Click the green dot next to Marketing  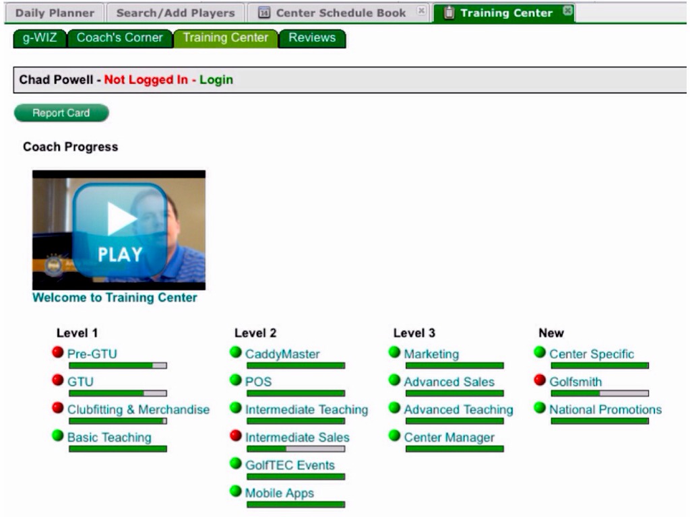click(395, 353)
